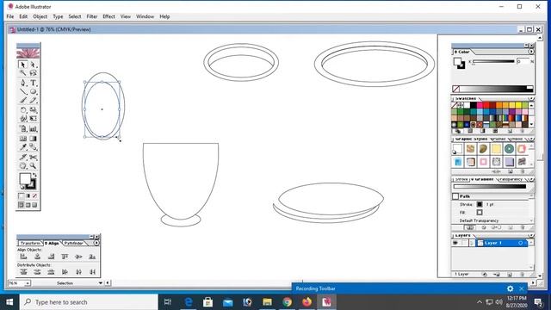
Task: Select the Scale tool
Action: tap(33, 110)
